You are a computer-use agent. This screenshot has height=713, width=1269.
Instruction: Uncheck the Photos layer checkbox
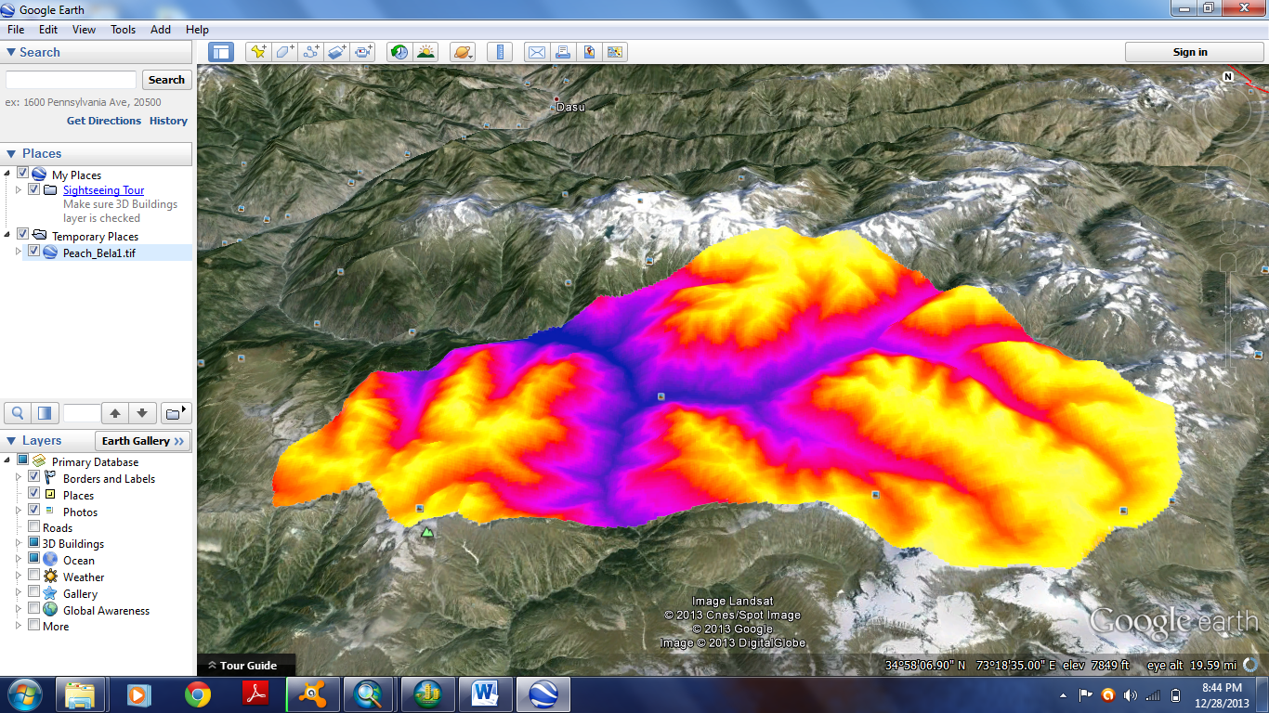34,510
